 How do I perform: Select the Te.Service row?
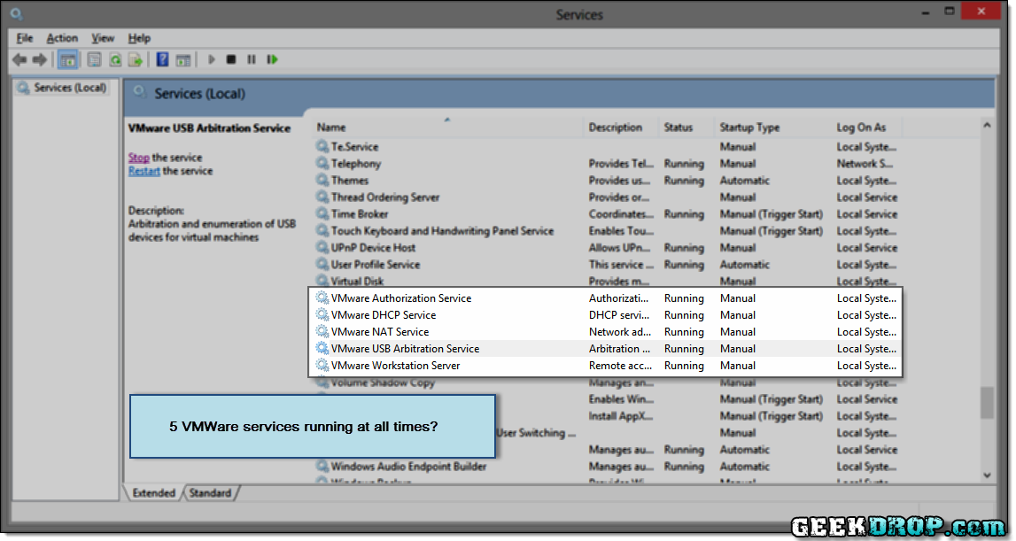pos(607,147)
